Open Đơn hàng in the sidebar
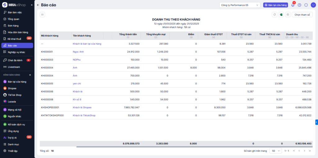This screenshot has height=158, width=318. tap(13, 26)
